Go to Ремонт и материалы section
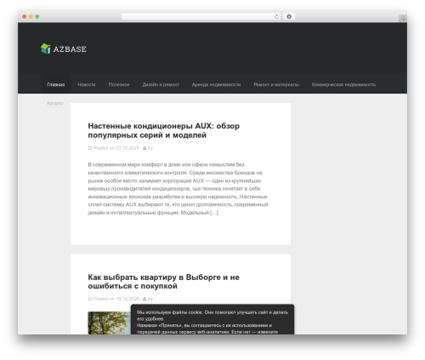The height and width of the screenshot is (360, 425). coord(276,84)
